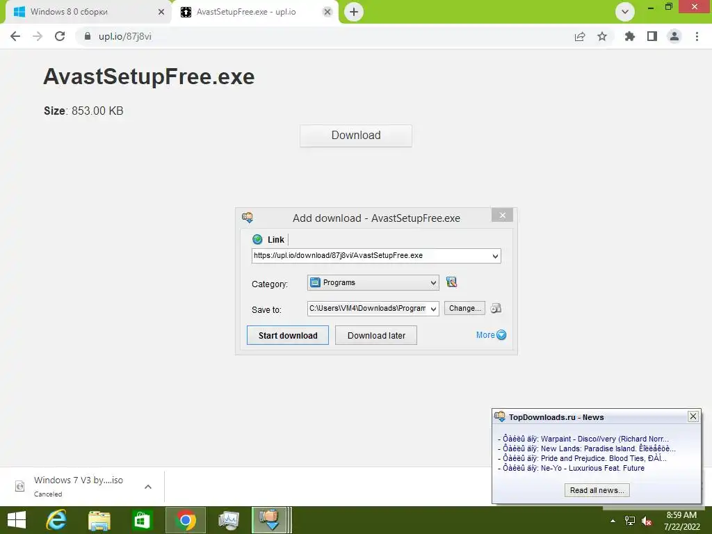
Task: Click the padlock site info icon
Action: coord(88,36)
